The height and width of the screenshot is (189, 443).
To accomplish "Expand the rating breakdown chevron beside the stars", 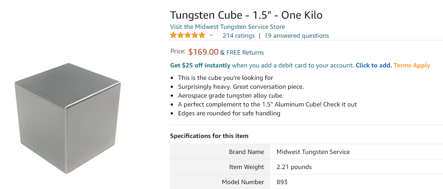I will [x=212, y=35].
